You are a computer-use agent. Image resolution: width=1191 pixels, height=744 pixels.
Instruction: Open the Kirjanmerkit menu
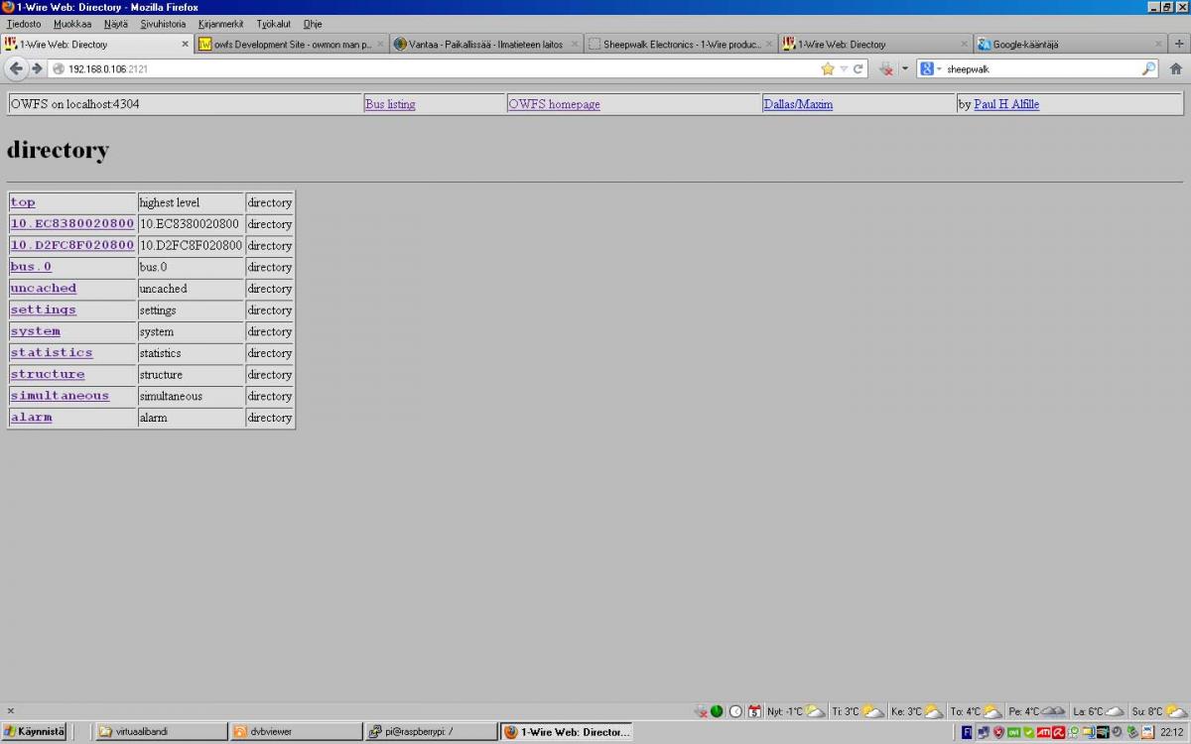[220, 23]
